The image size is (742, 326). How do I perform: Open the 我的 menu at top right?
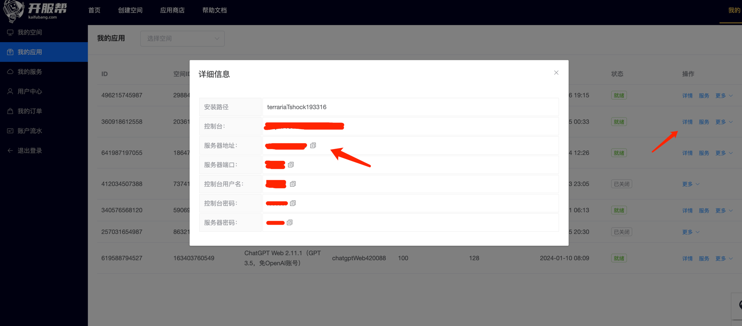pyautogui.click(x=734, y=10)
